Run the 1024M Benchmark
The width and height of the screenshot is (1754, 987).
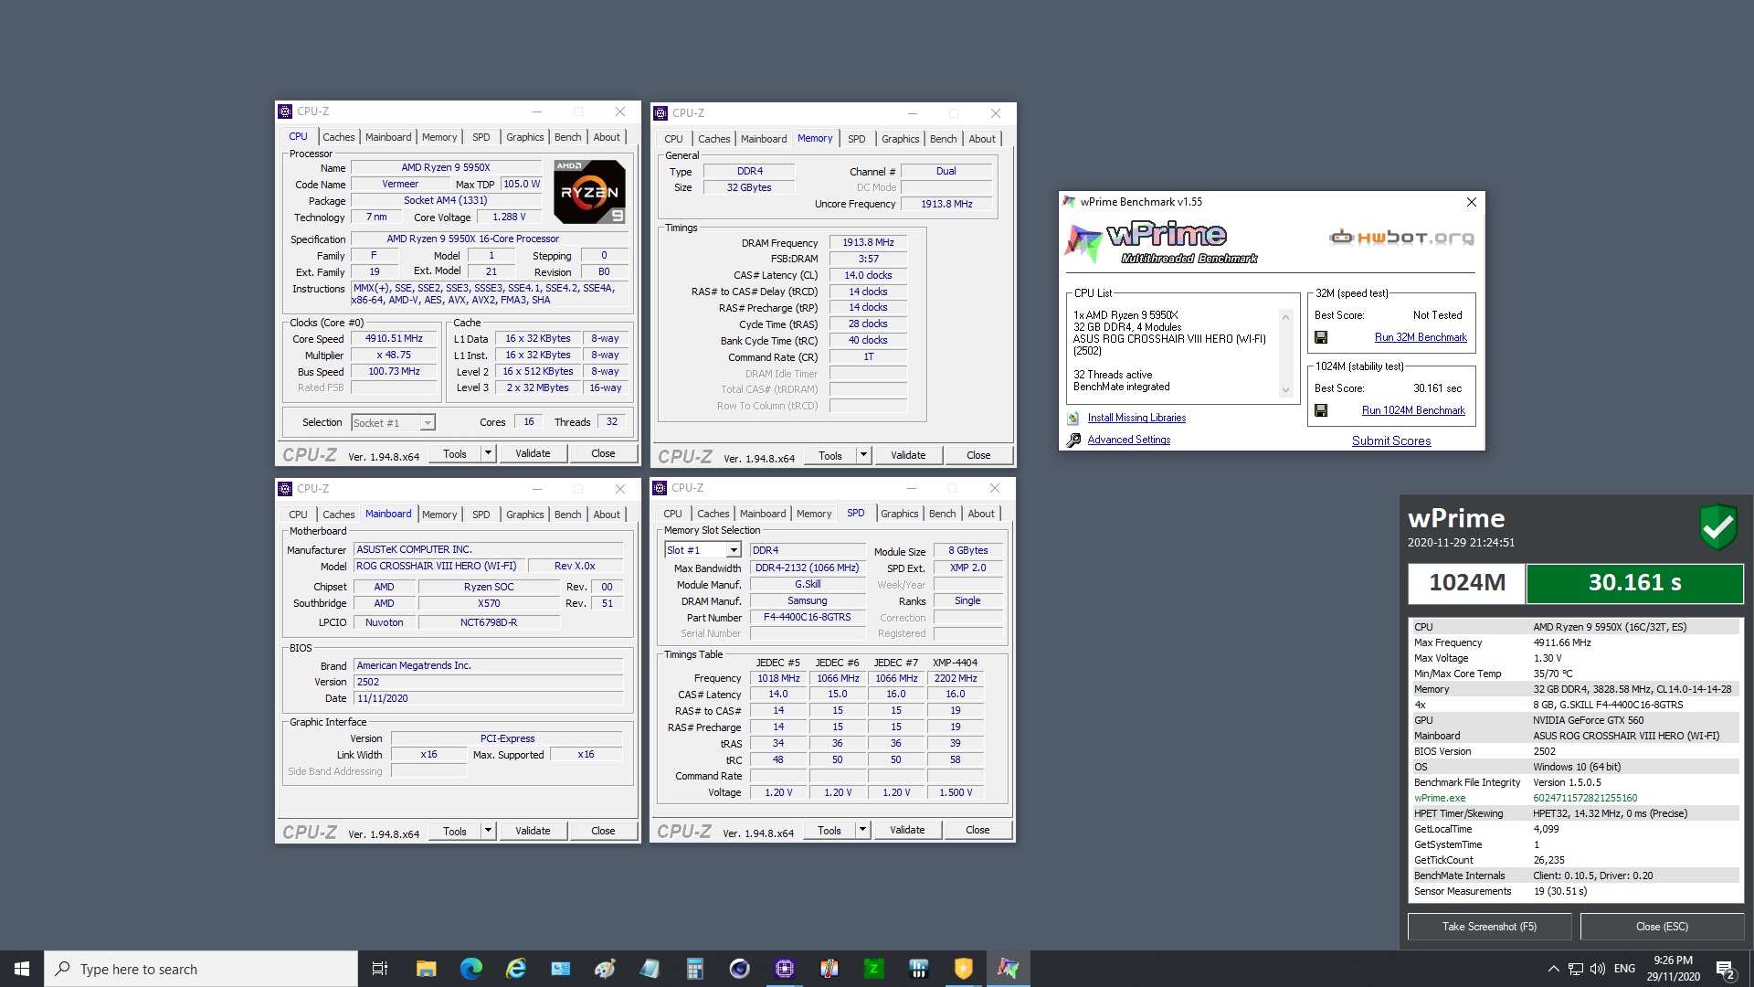(x=1413, y=410)
